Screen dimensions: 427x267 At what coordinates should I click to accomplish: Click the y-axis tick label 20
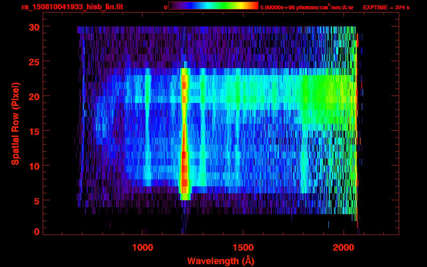[x=33, y=96]
